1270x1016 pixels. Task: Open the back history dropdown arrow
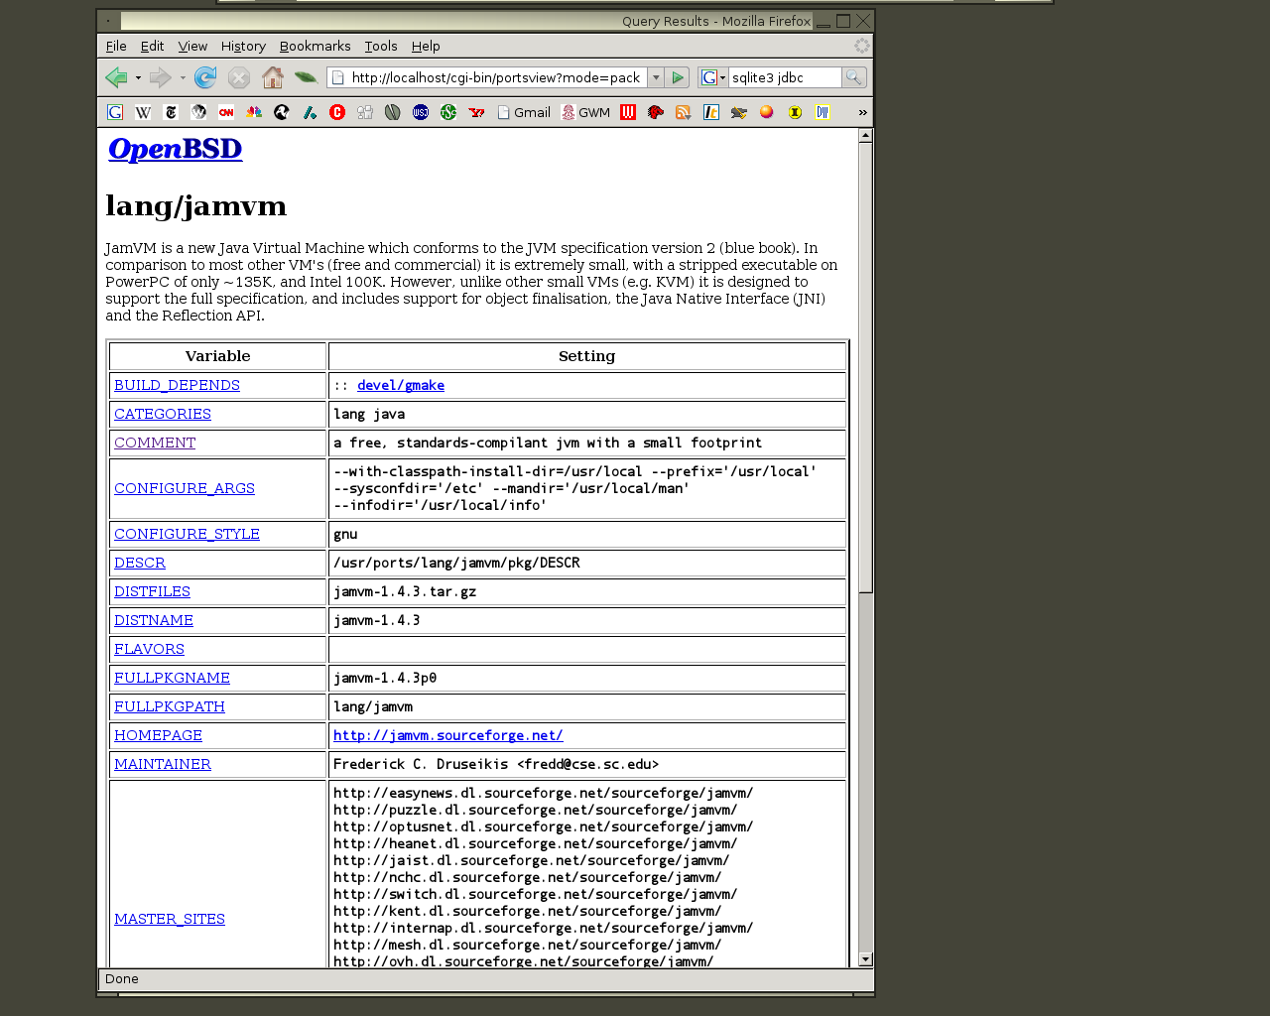click(138, 77)
